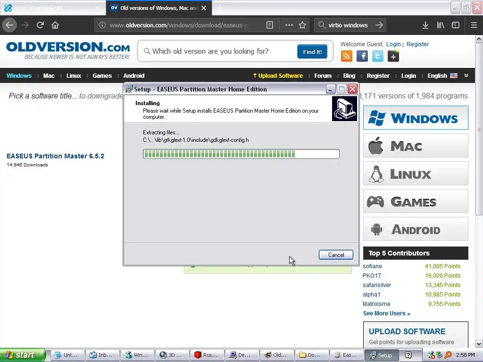Show site information icon in address bar

pyautogui.click(x=102, y=25)
